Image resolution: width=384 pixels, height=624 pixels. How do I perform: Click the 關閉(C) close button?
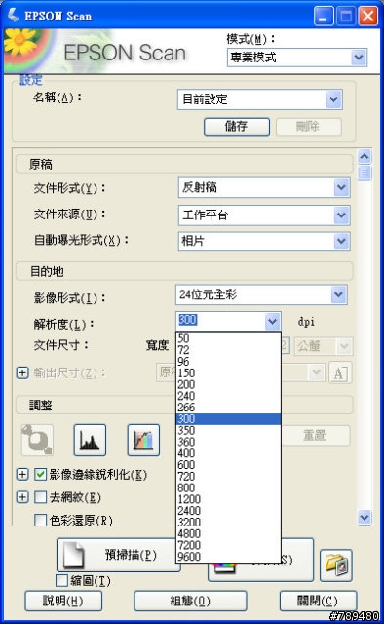point(318,601)
